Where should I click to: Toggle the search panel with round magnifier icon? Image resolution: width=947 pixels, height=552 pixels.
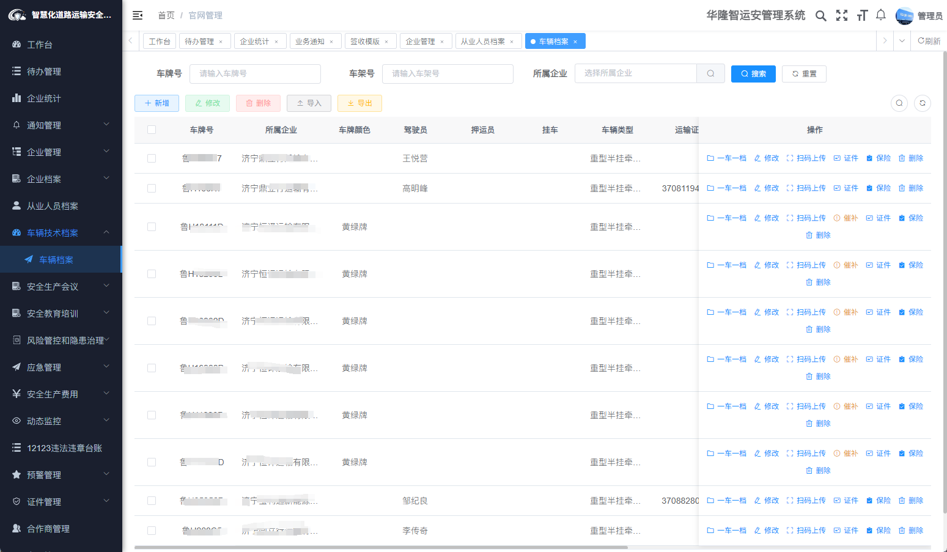[899, 103]
